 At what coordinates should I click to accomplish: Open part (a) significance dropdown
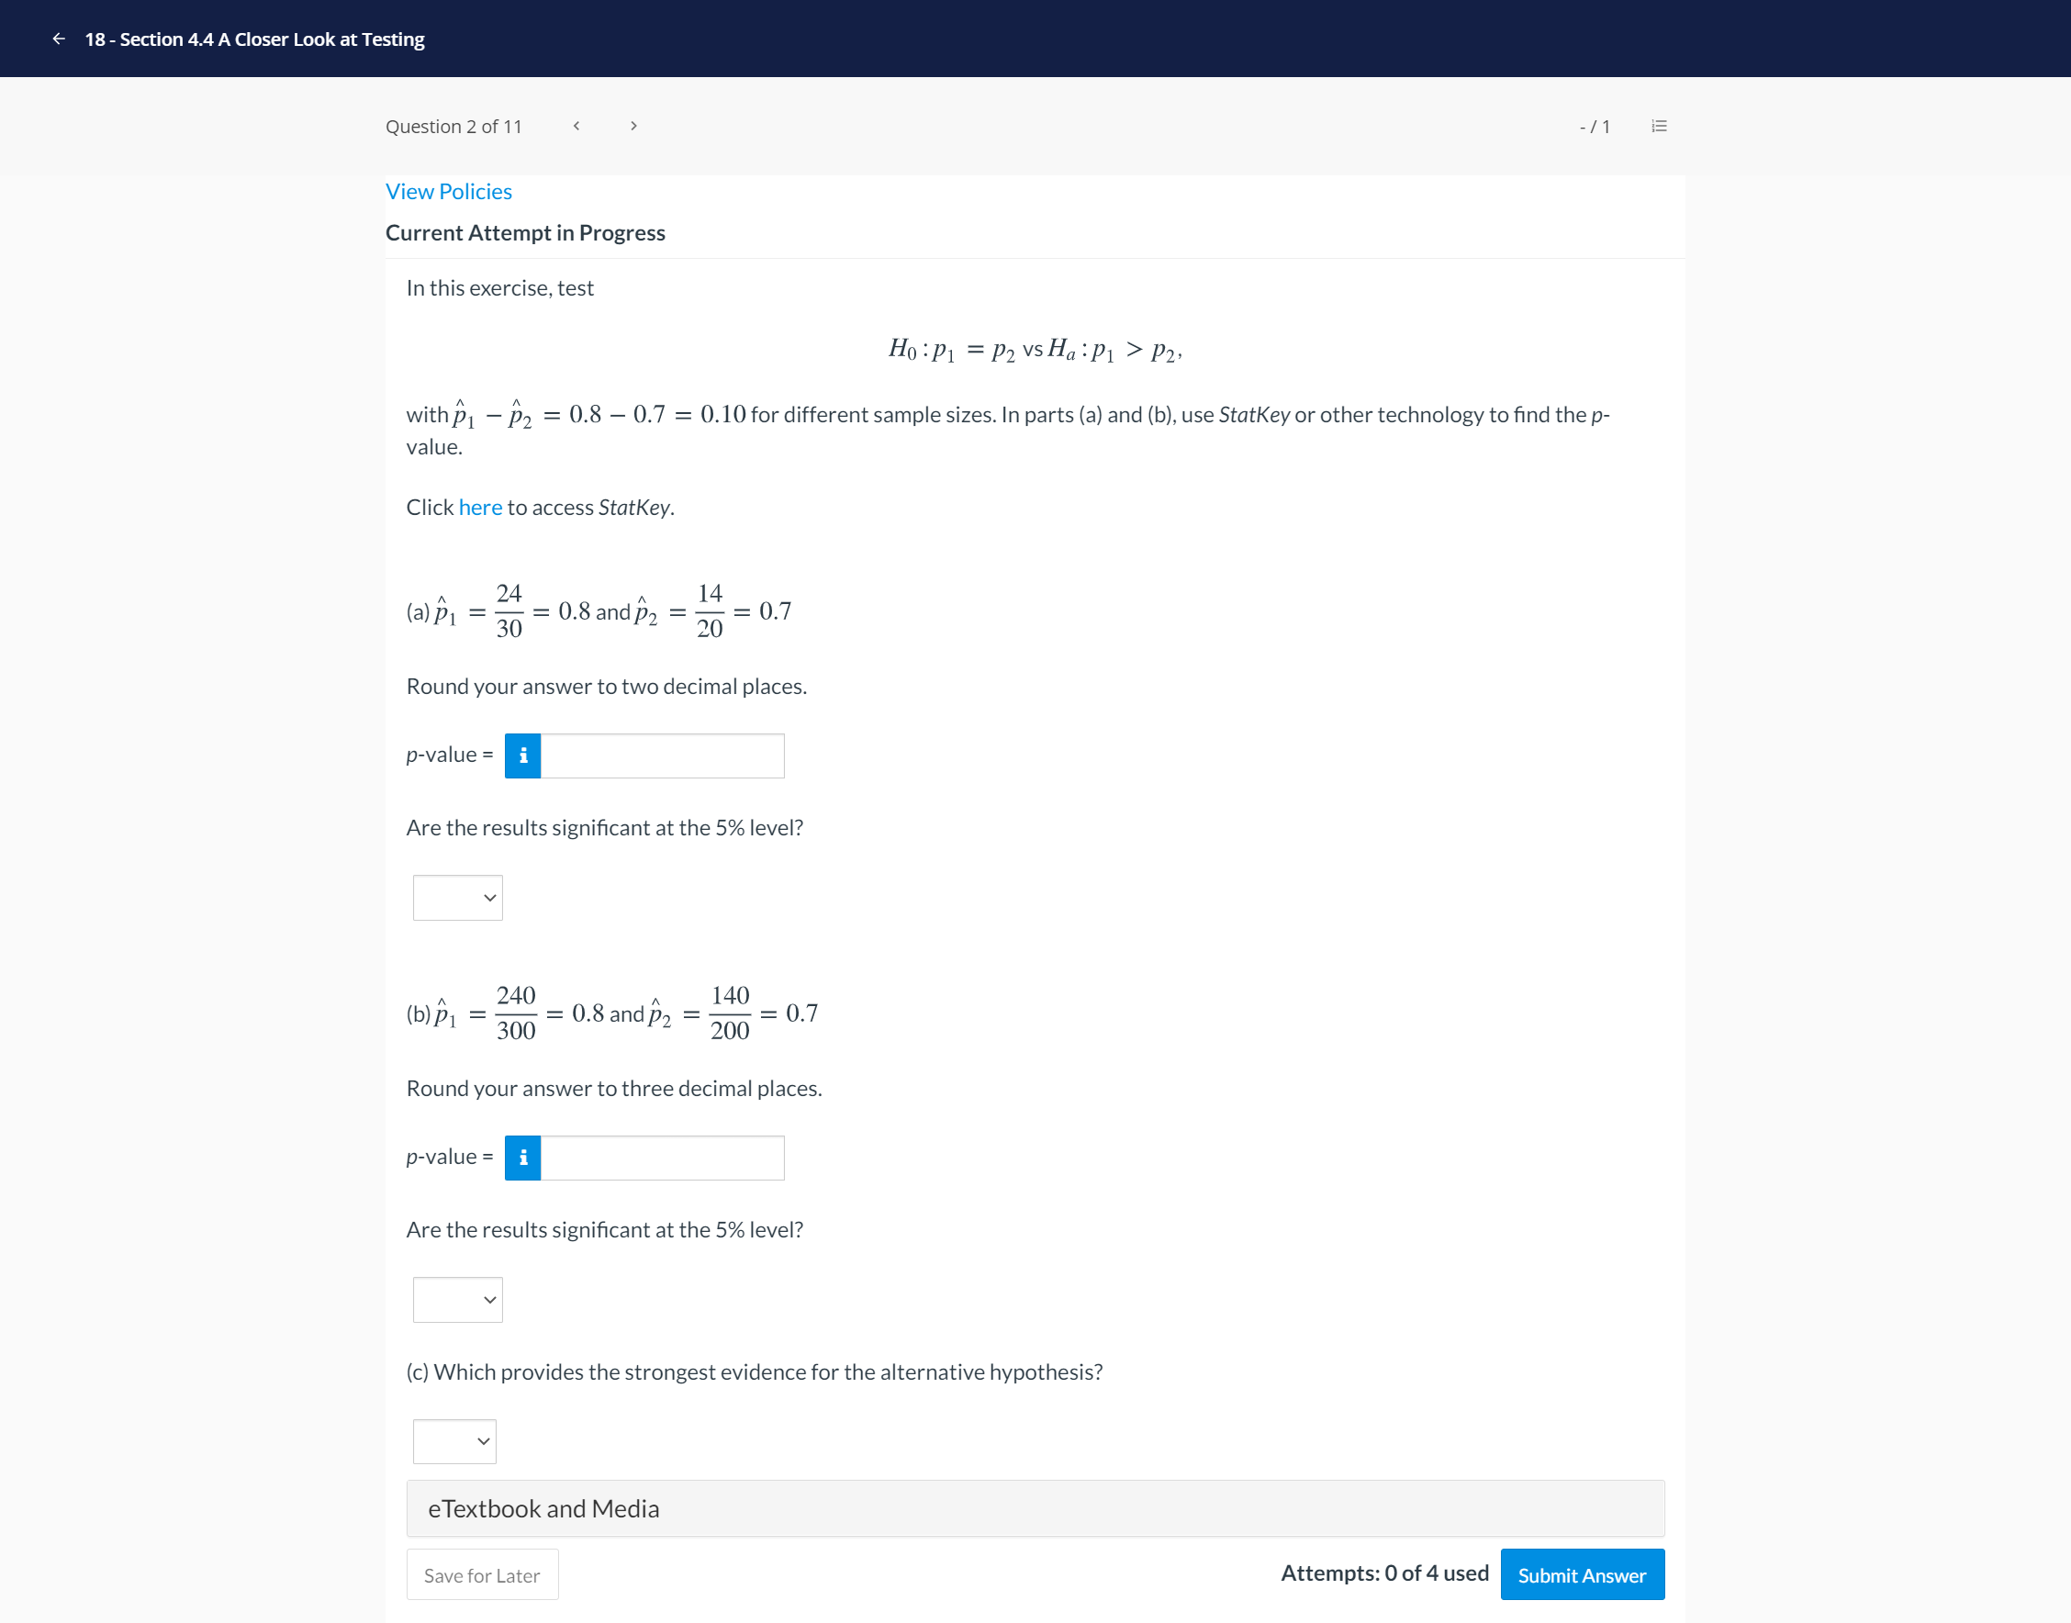click(458, 898)
